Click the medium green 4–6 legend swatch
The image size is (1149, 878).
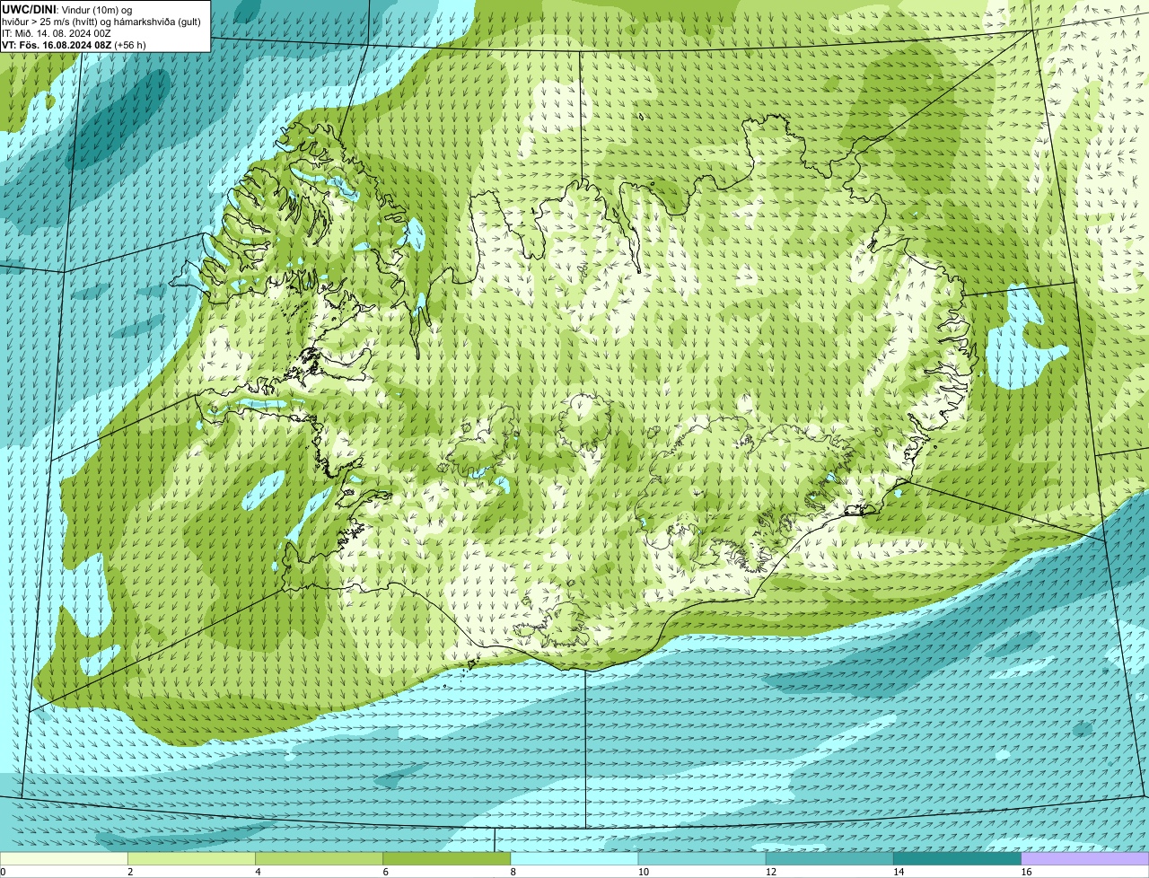pos(320,859)
